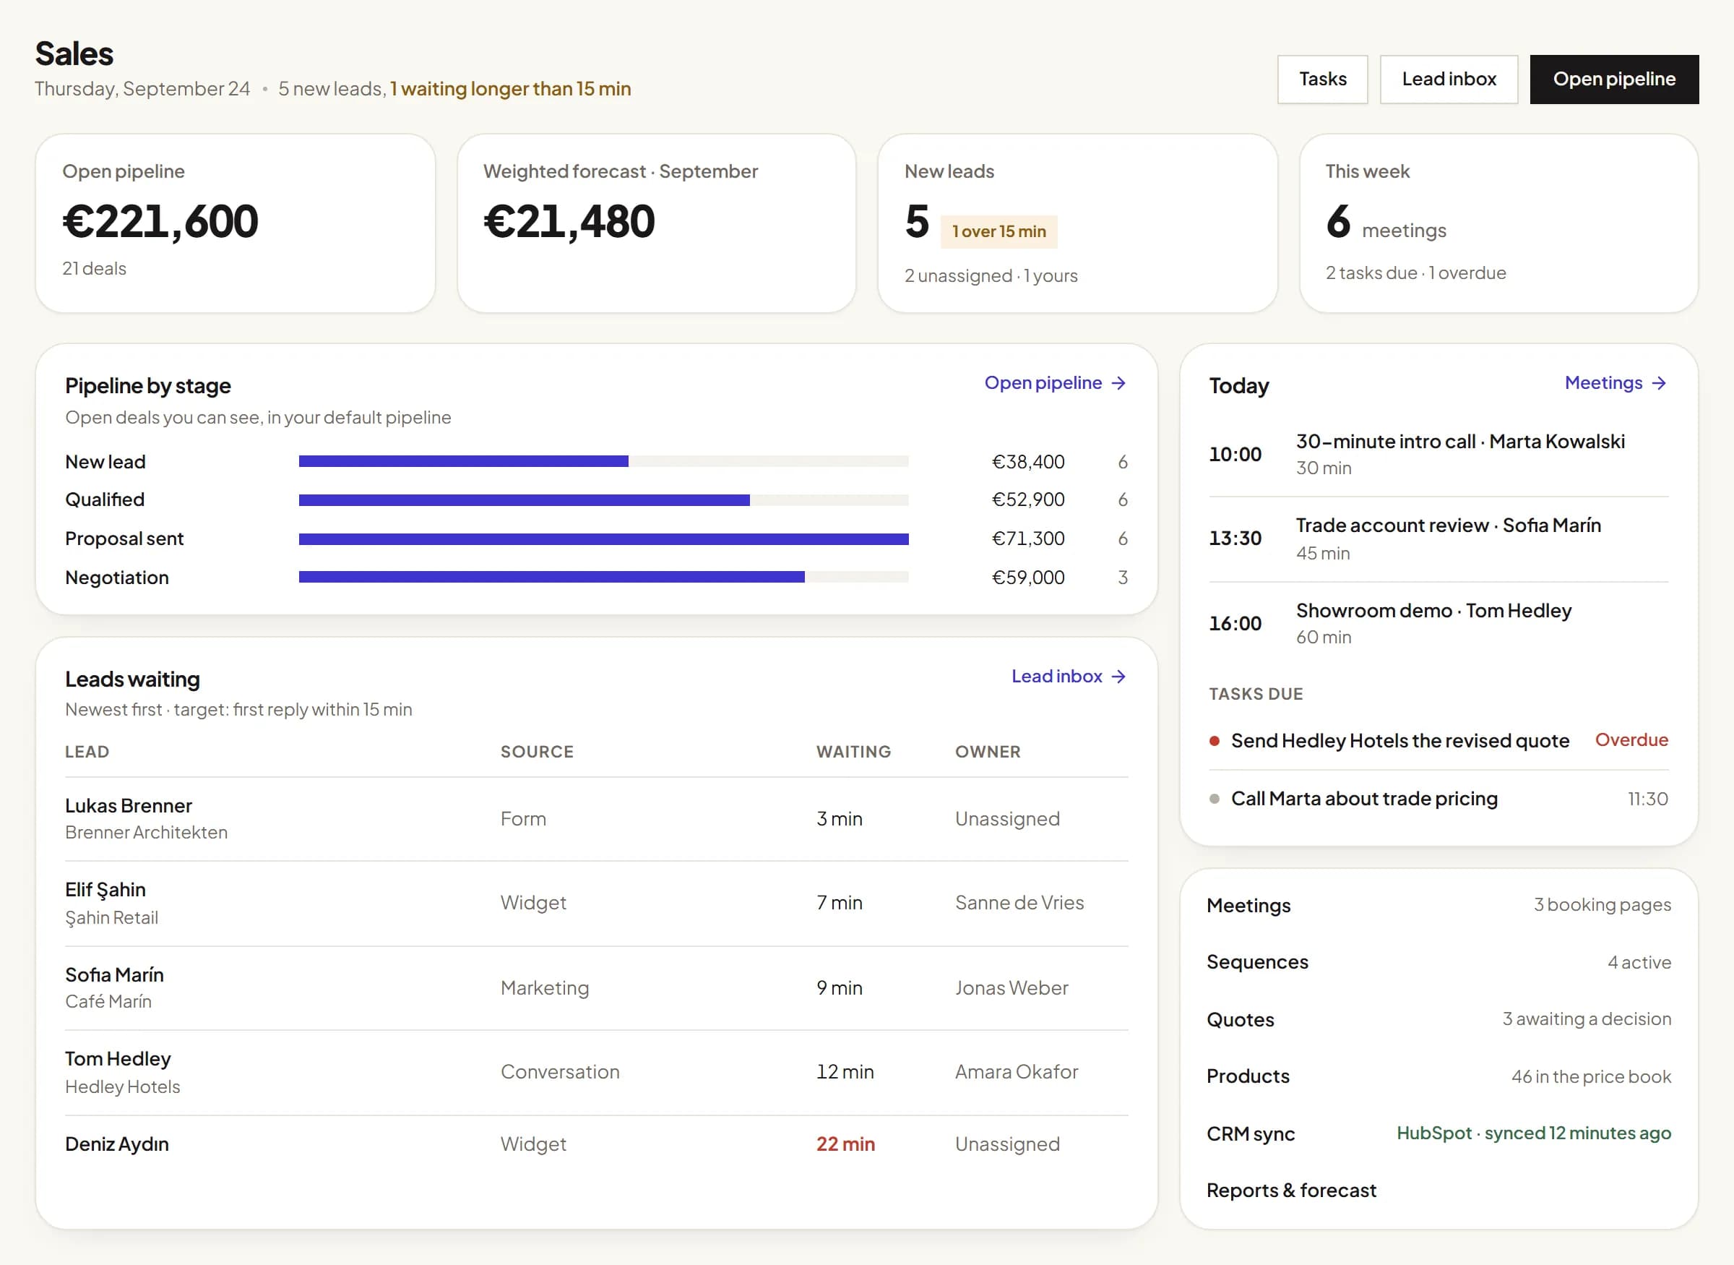Click '1 waiting longer than 15 min' text
This screenshot has width=1734, height=1265.
coord(510,89)
